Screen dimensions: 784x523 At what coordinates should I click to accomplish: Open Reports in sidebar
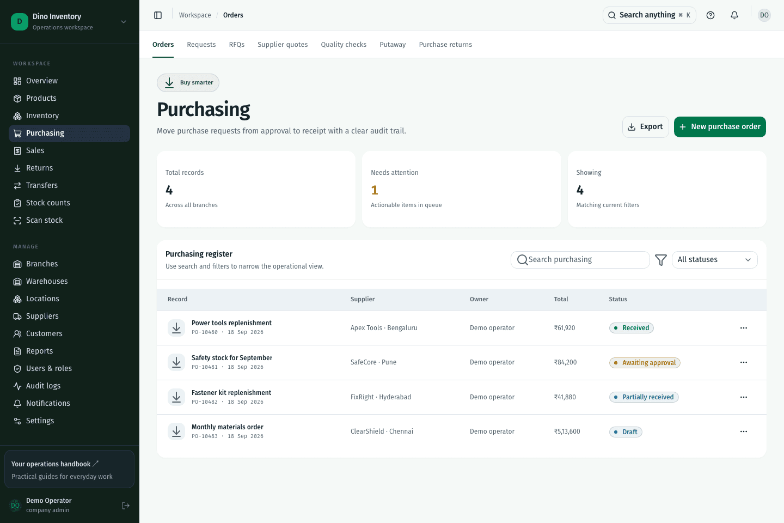[69, 351]
